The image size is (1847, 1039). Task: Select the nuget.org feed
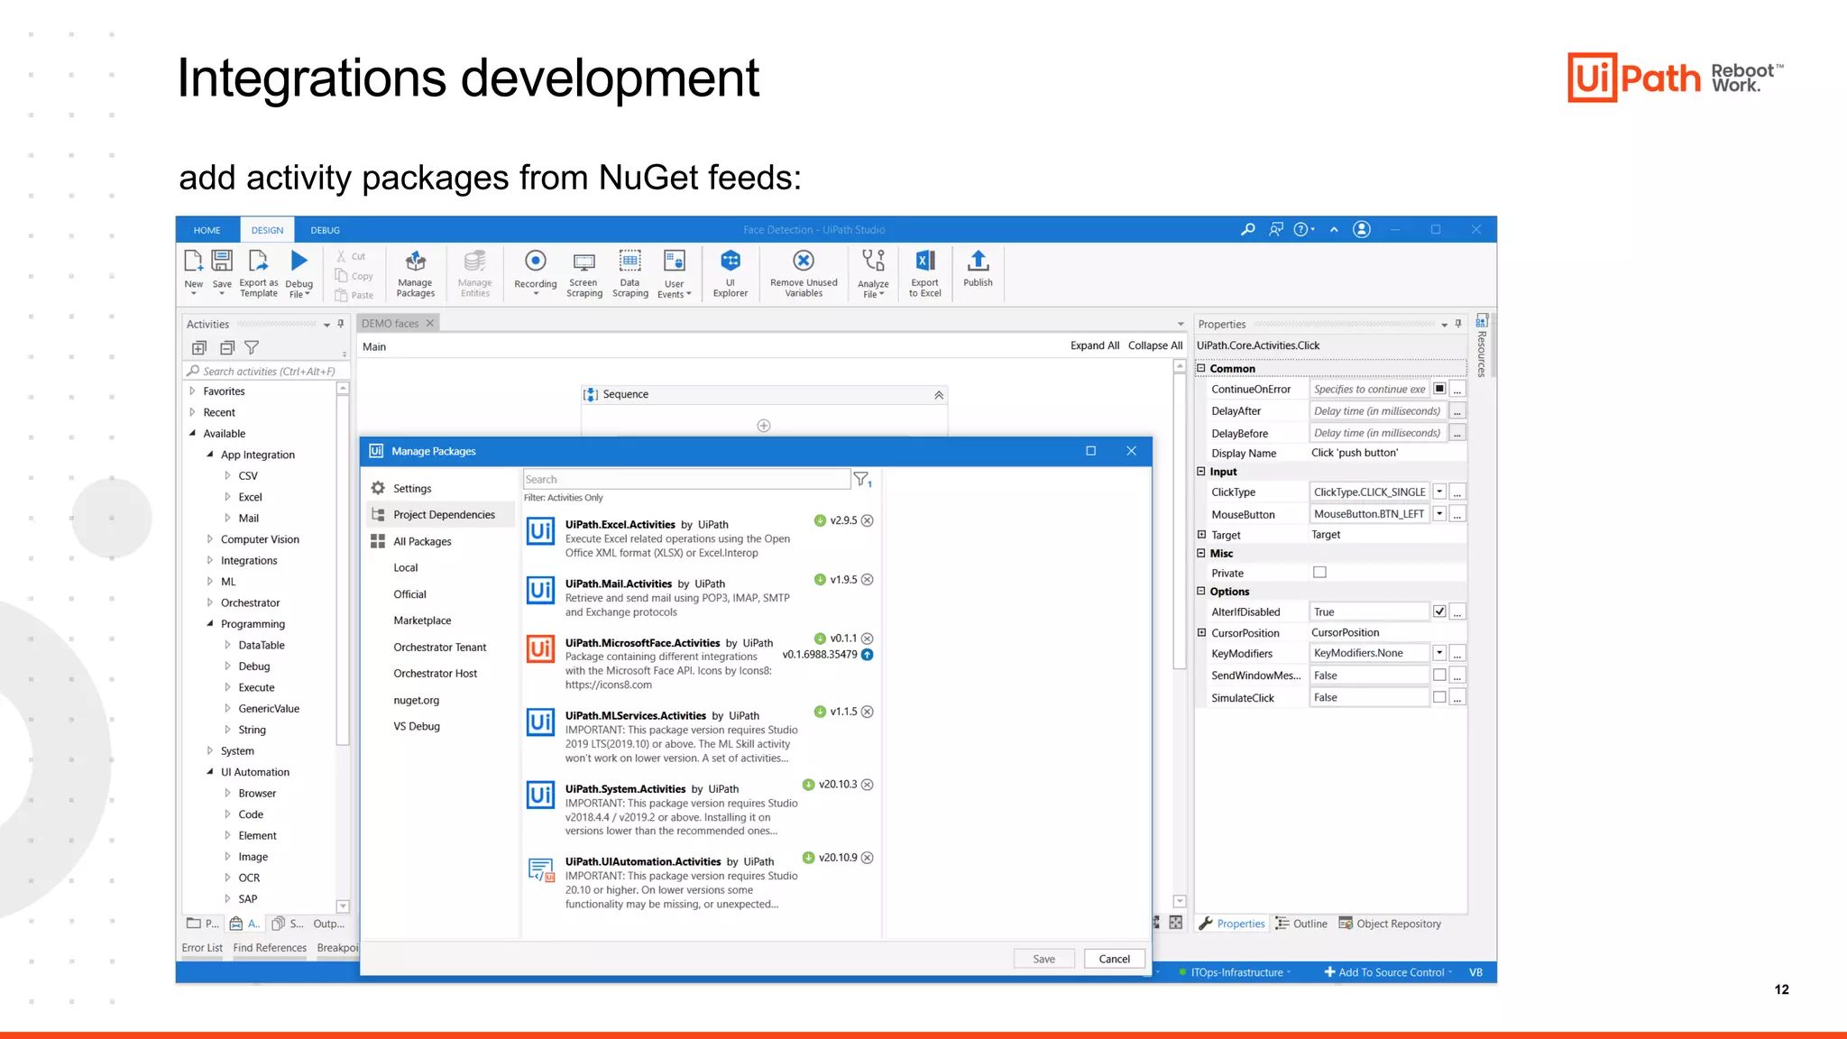417,700
